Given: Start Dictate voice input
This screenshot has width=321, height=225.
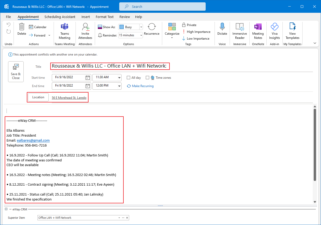Looking at the screenshot, I should click(x=222, y=29).
